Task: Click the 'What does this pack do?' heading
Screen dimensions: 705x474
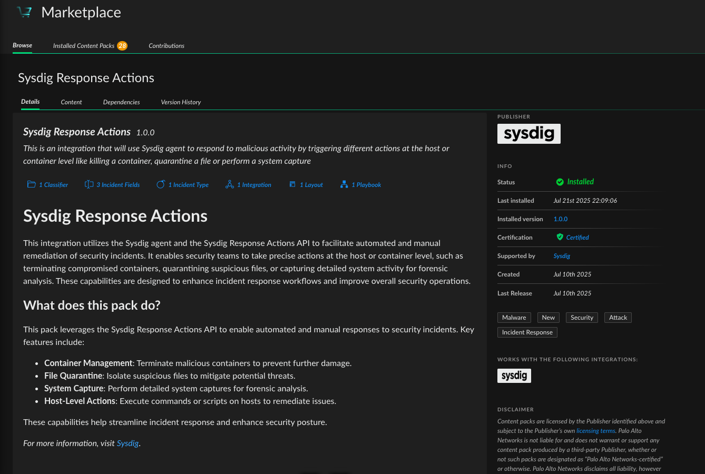Action: 92,305
